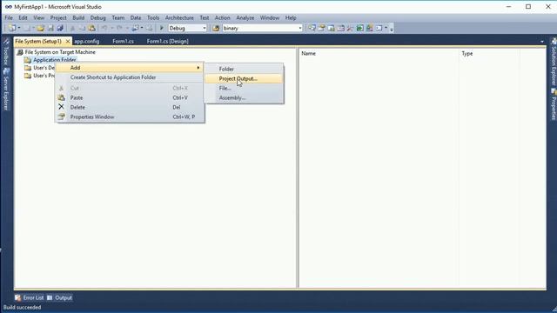The height and width of the screenshot is (313, 557).
Task: Choose Properties Window in context menu
Action: click(x=130, y=117)
